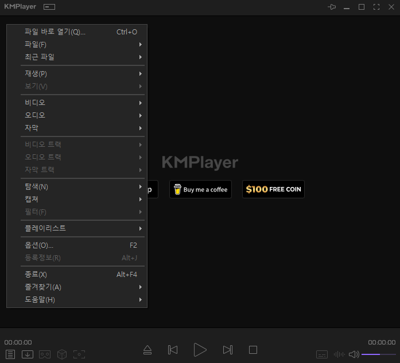Image resolution: width=400 pixels, height=363 pixels.
Task: Click the 3D cube icon
Action: pos(62,354)
